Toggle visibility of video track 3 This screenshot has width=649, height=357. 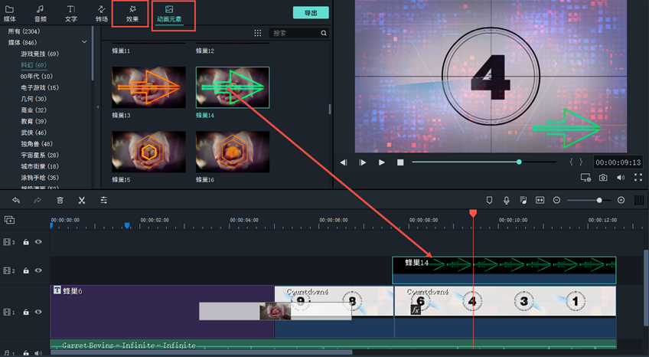(38, 242)
